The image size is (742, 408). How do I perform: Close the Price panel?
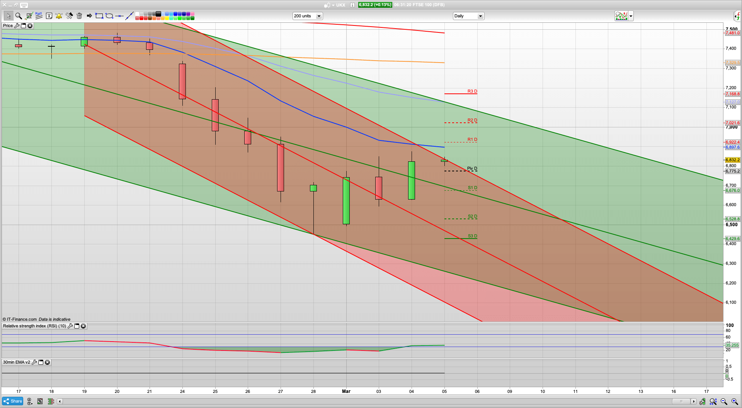pyautogui.click(x=30, y=26)
